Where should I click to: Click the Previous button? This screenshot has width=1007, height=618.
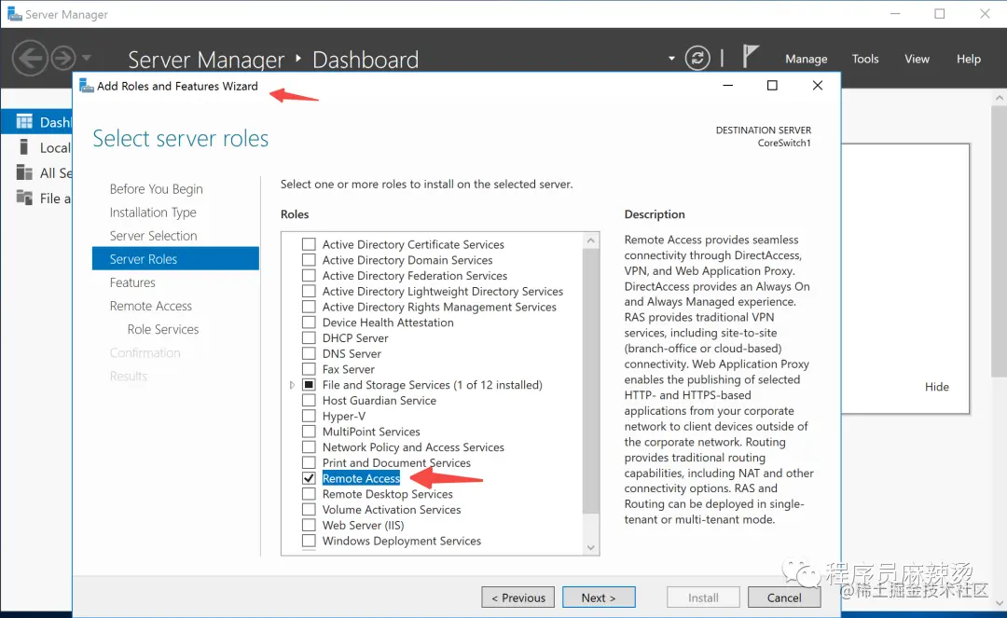[x=518, y=597]
